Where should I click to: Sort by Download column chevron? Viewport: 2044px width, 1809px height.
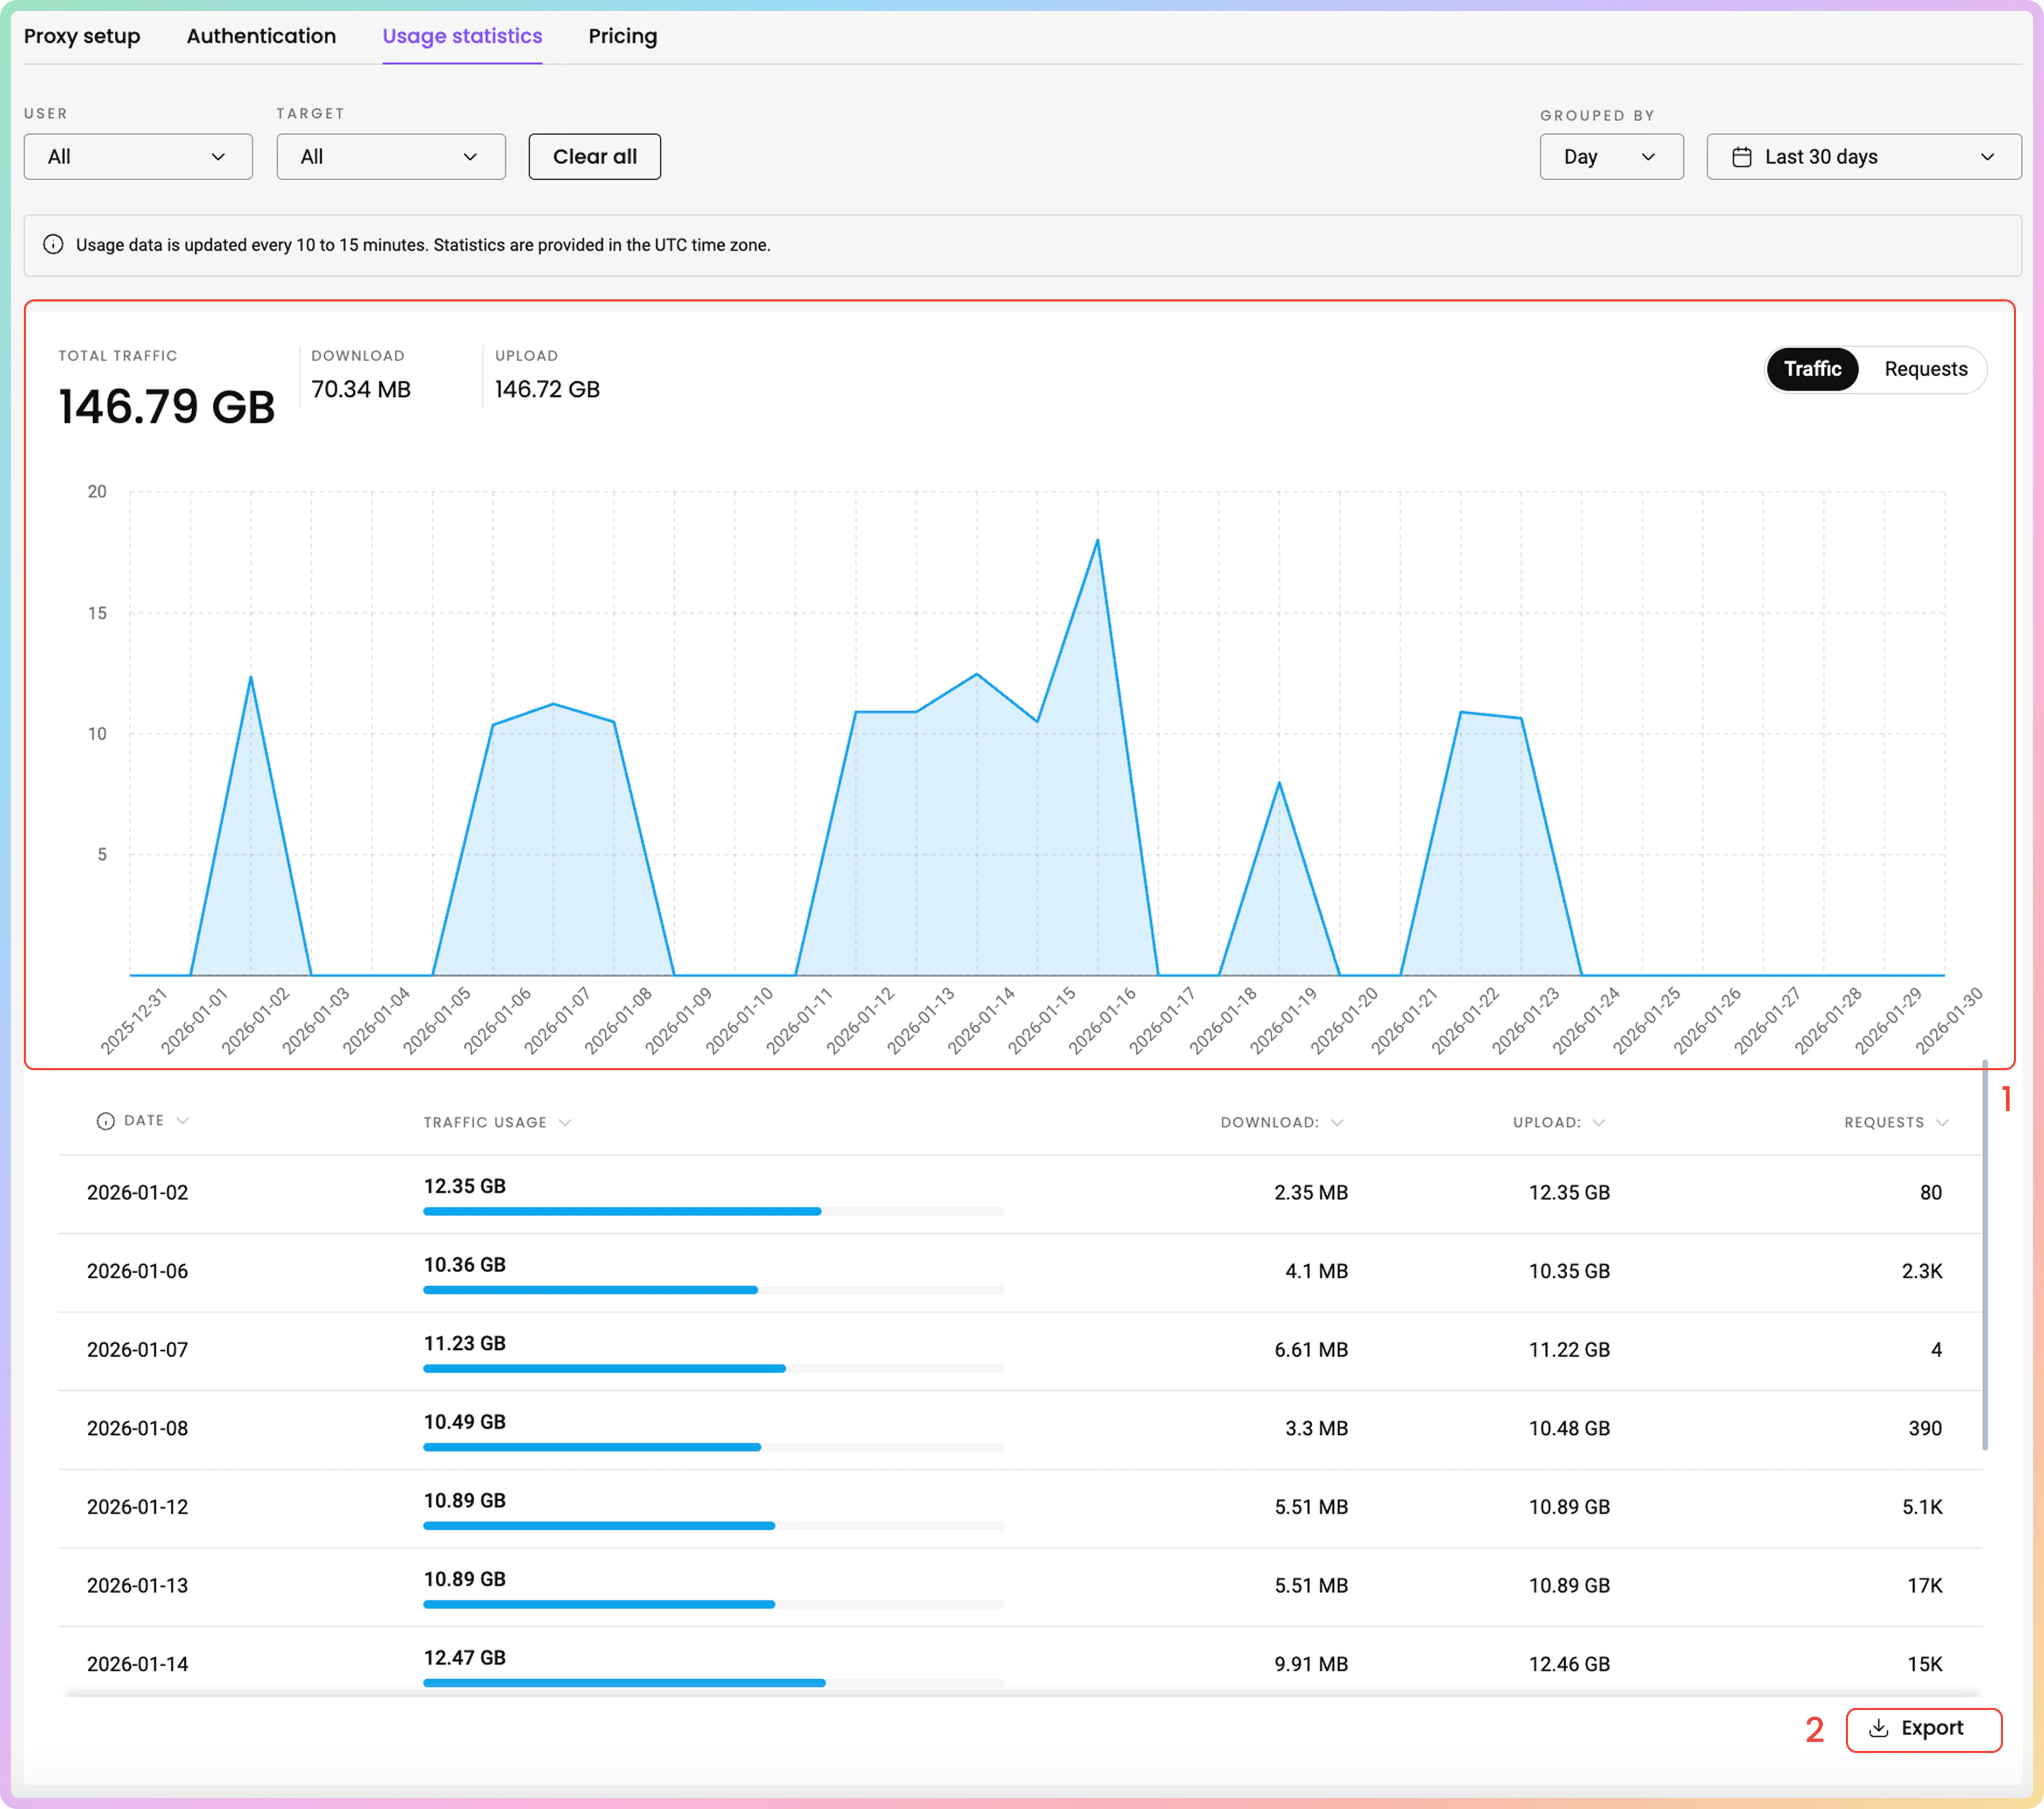tap(1337, 1122)
